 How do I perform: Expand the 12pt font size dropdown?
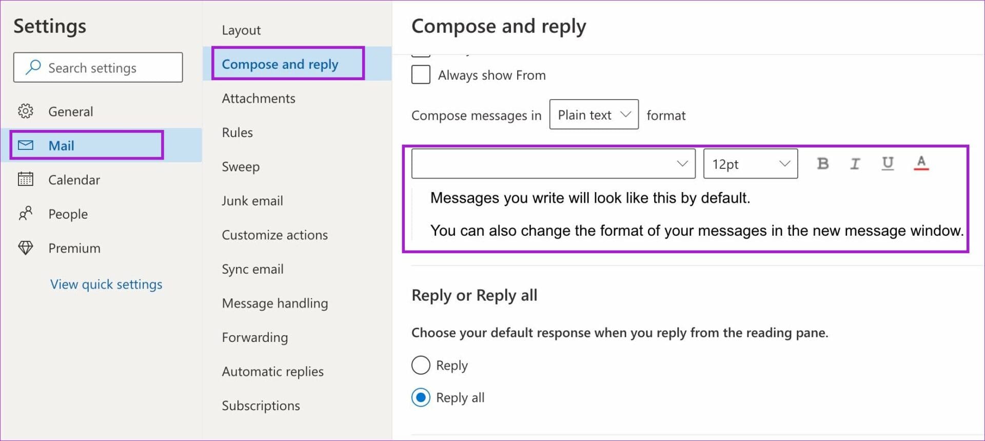pyautogui.click(x=750, y=164)
